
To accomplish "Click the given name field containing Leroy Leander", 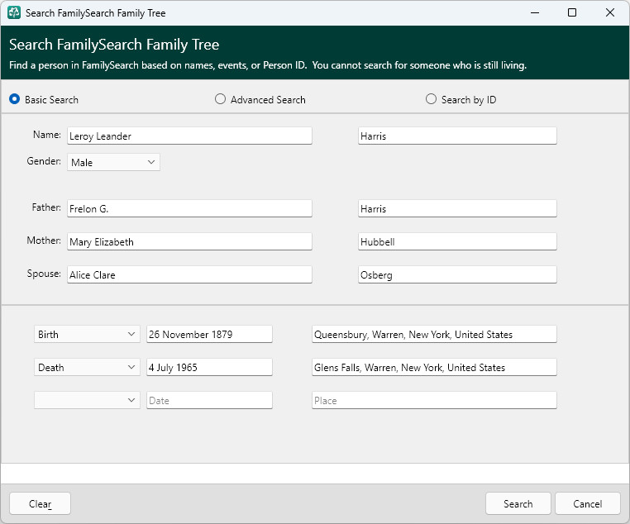I will (x=189, y=136).
